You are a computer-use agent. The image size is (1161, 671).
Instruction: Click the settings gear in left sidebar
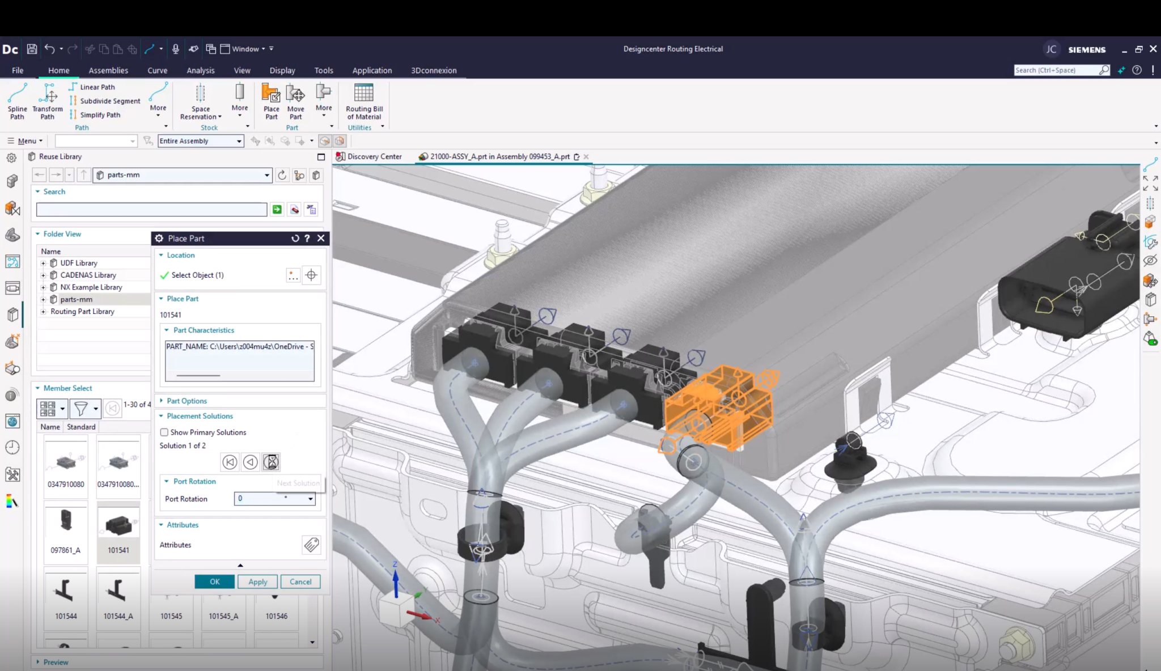click(11, 158)
